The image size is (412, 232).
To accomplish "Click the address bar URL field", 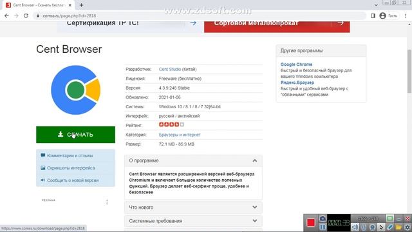I will (200, 15).
